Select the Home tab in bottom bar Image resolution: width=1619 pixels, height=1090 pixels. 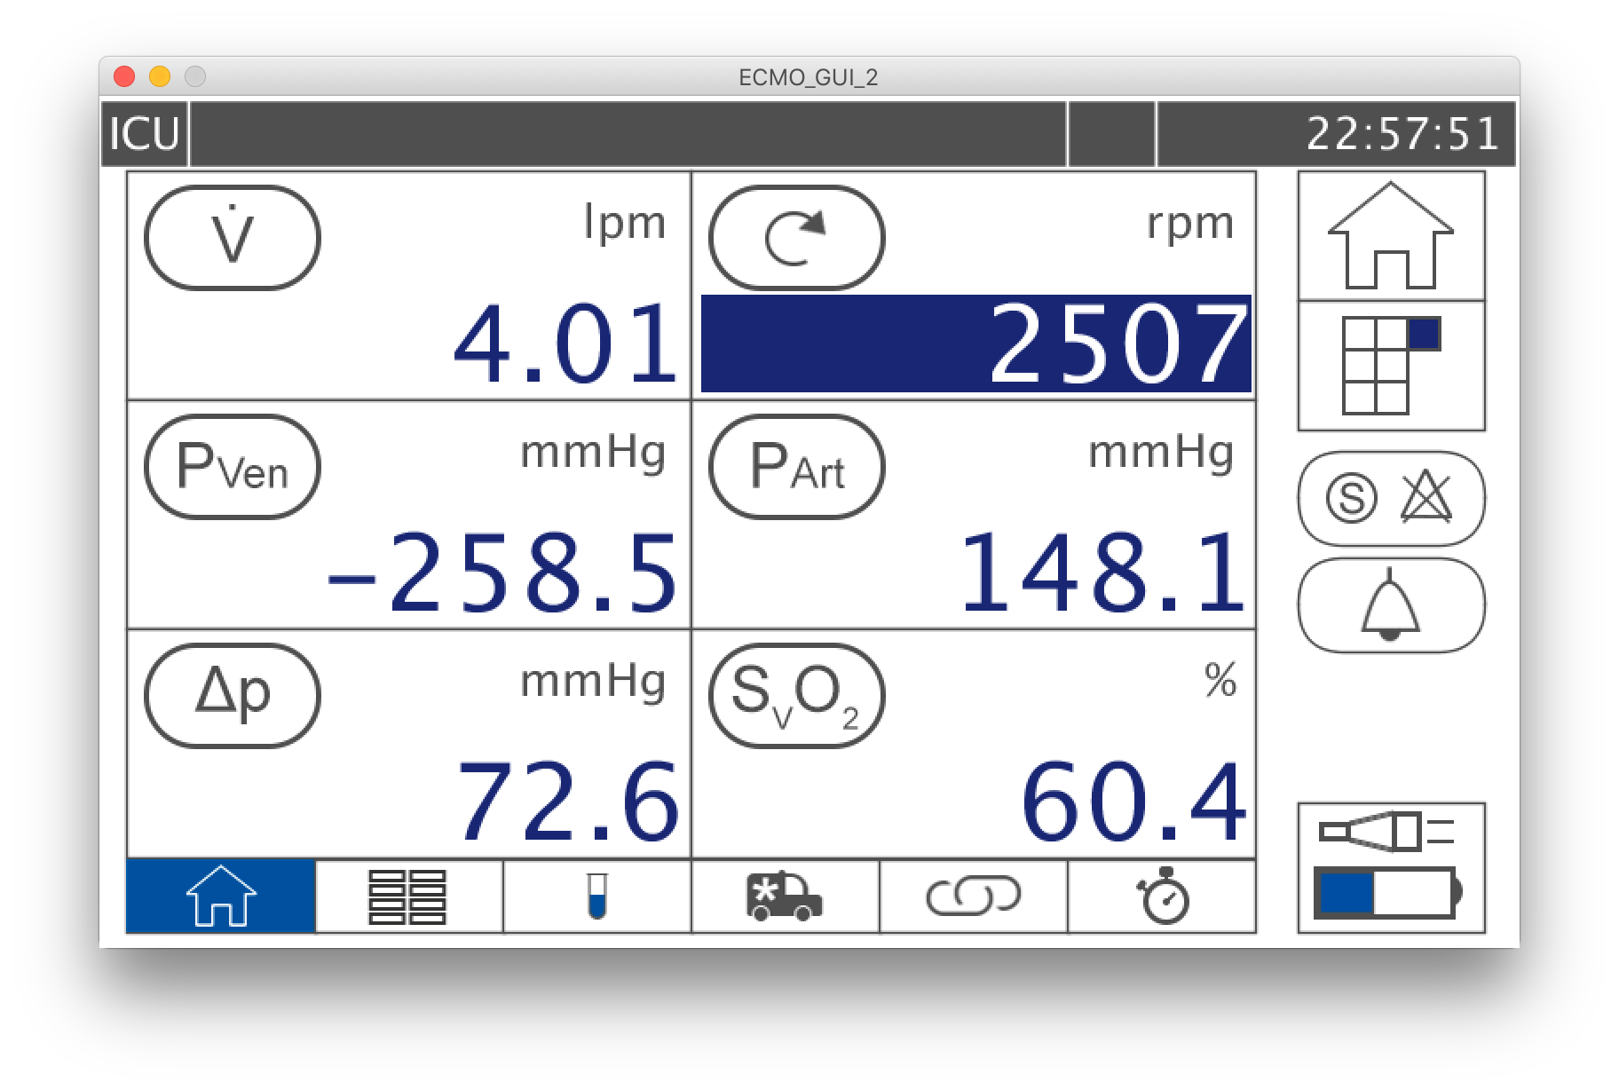[221, 896]
